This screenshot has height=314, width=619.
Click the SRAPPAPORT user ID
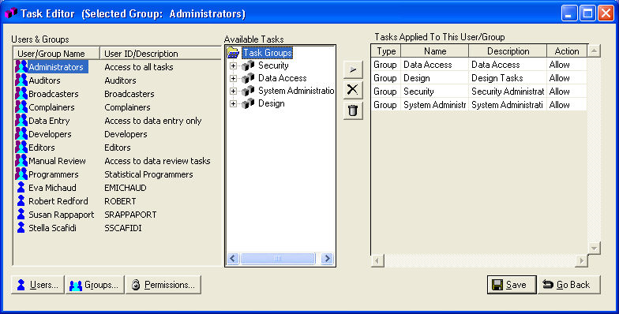coord(130,215)
